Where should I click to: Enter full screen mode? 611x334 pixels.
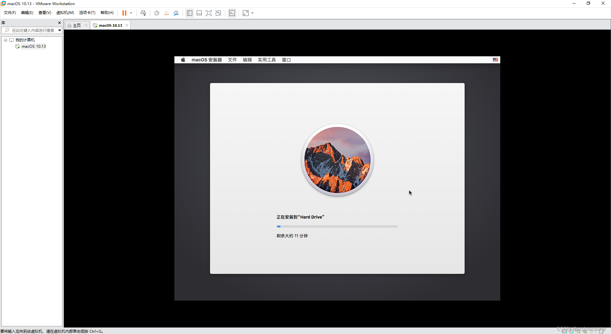(x=209, y=13)
